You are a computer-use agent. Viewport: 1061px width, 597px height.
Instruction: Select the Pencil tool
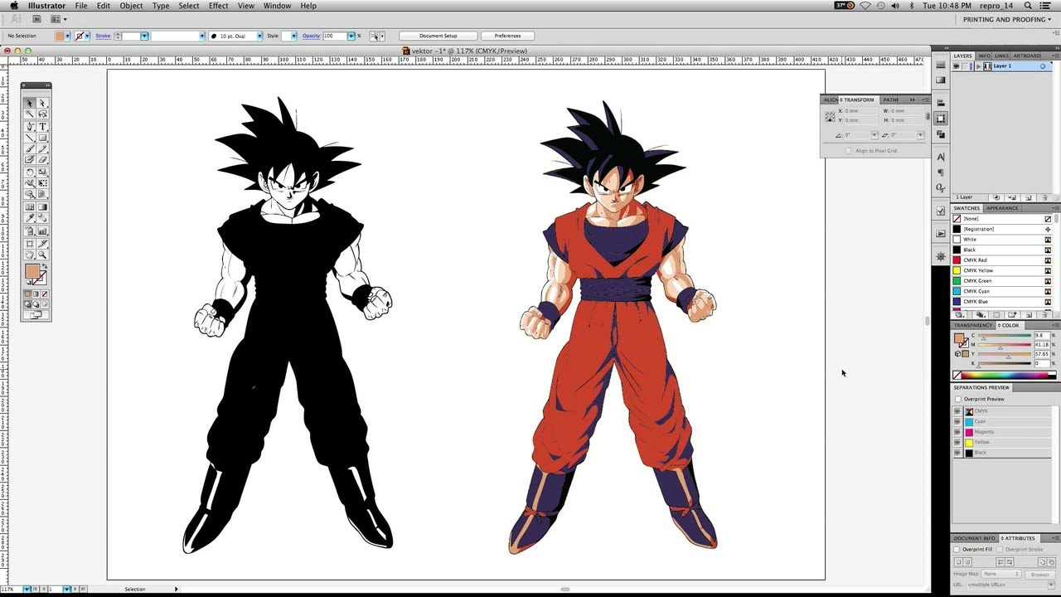click(42, 148)
